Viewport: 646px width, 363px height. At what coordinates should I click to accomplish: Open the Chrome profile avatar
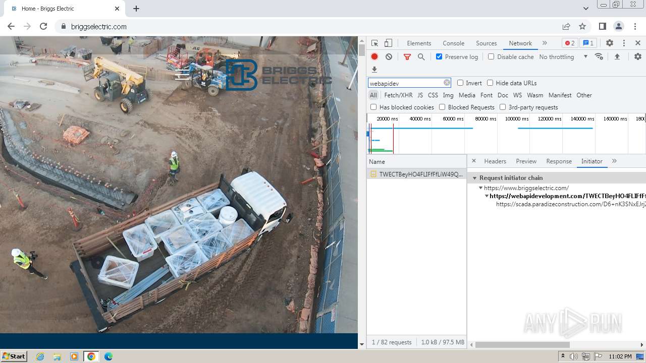[619, 26]
